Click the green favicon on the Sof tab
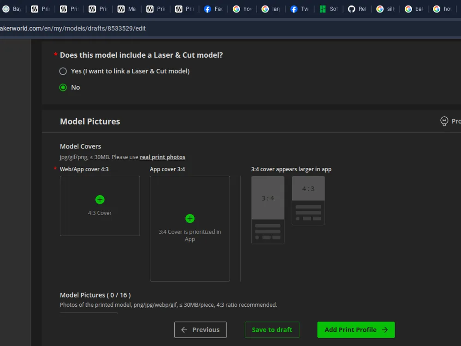Image resolution: width=461 pixels, height=346 pixels. (x=323, y=9)
